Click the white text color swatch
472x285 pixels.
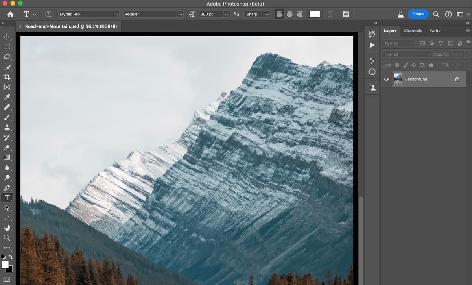point(315,14)
